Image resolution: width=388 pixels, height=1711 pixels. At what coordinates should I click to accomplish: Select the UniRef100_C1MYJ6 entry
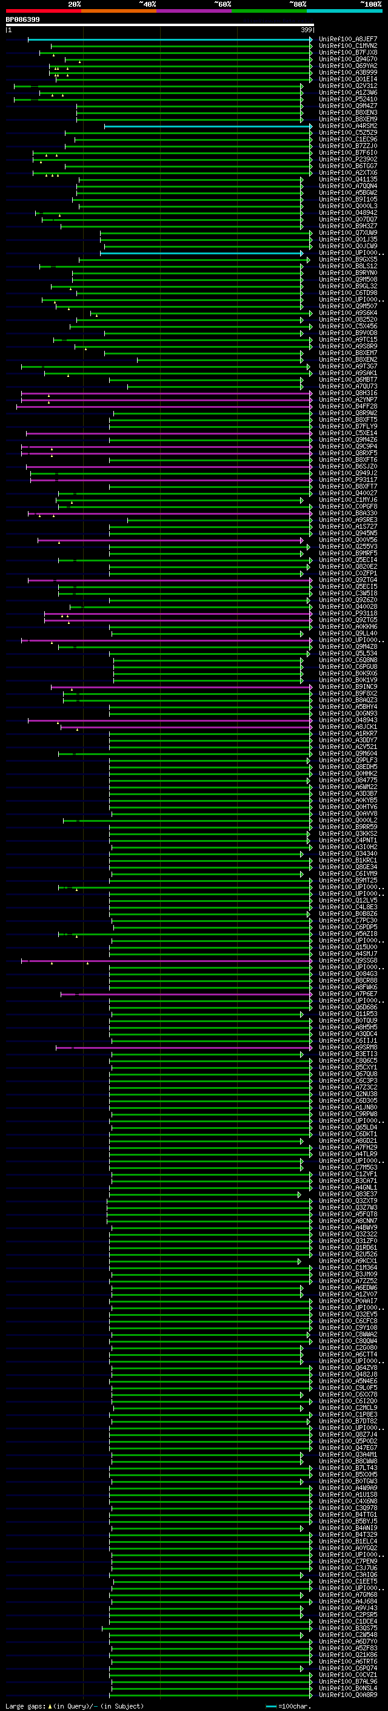point(347,500)
